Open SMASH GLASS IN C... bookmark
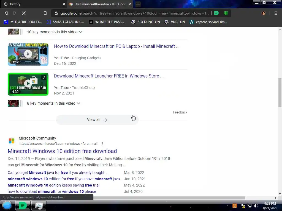 click(65, 22)
